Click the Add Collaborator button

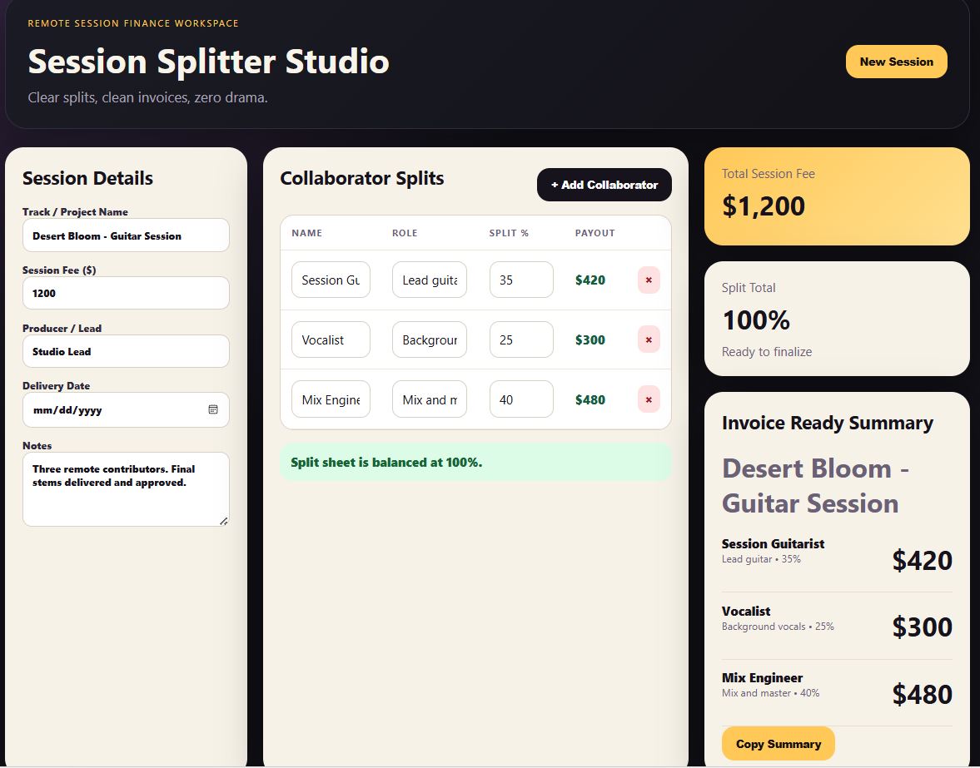604,185
